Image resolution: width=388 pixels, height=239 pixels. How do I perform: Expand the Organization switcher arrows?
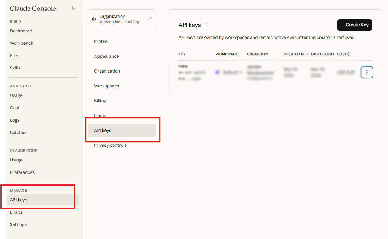click(150, 19)
